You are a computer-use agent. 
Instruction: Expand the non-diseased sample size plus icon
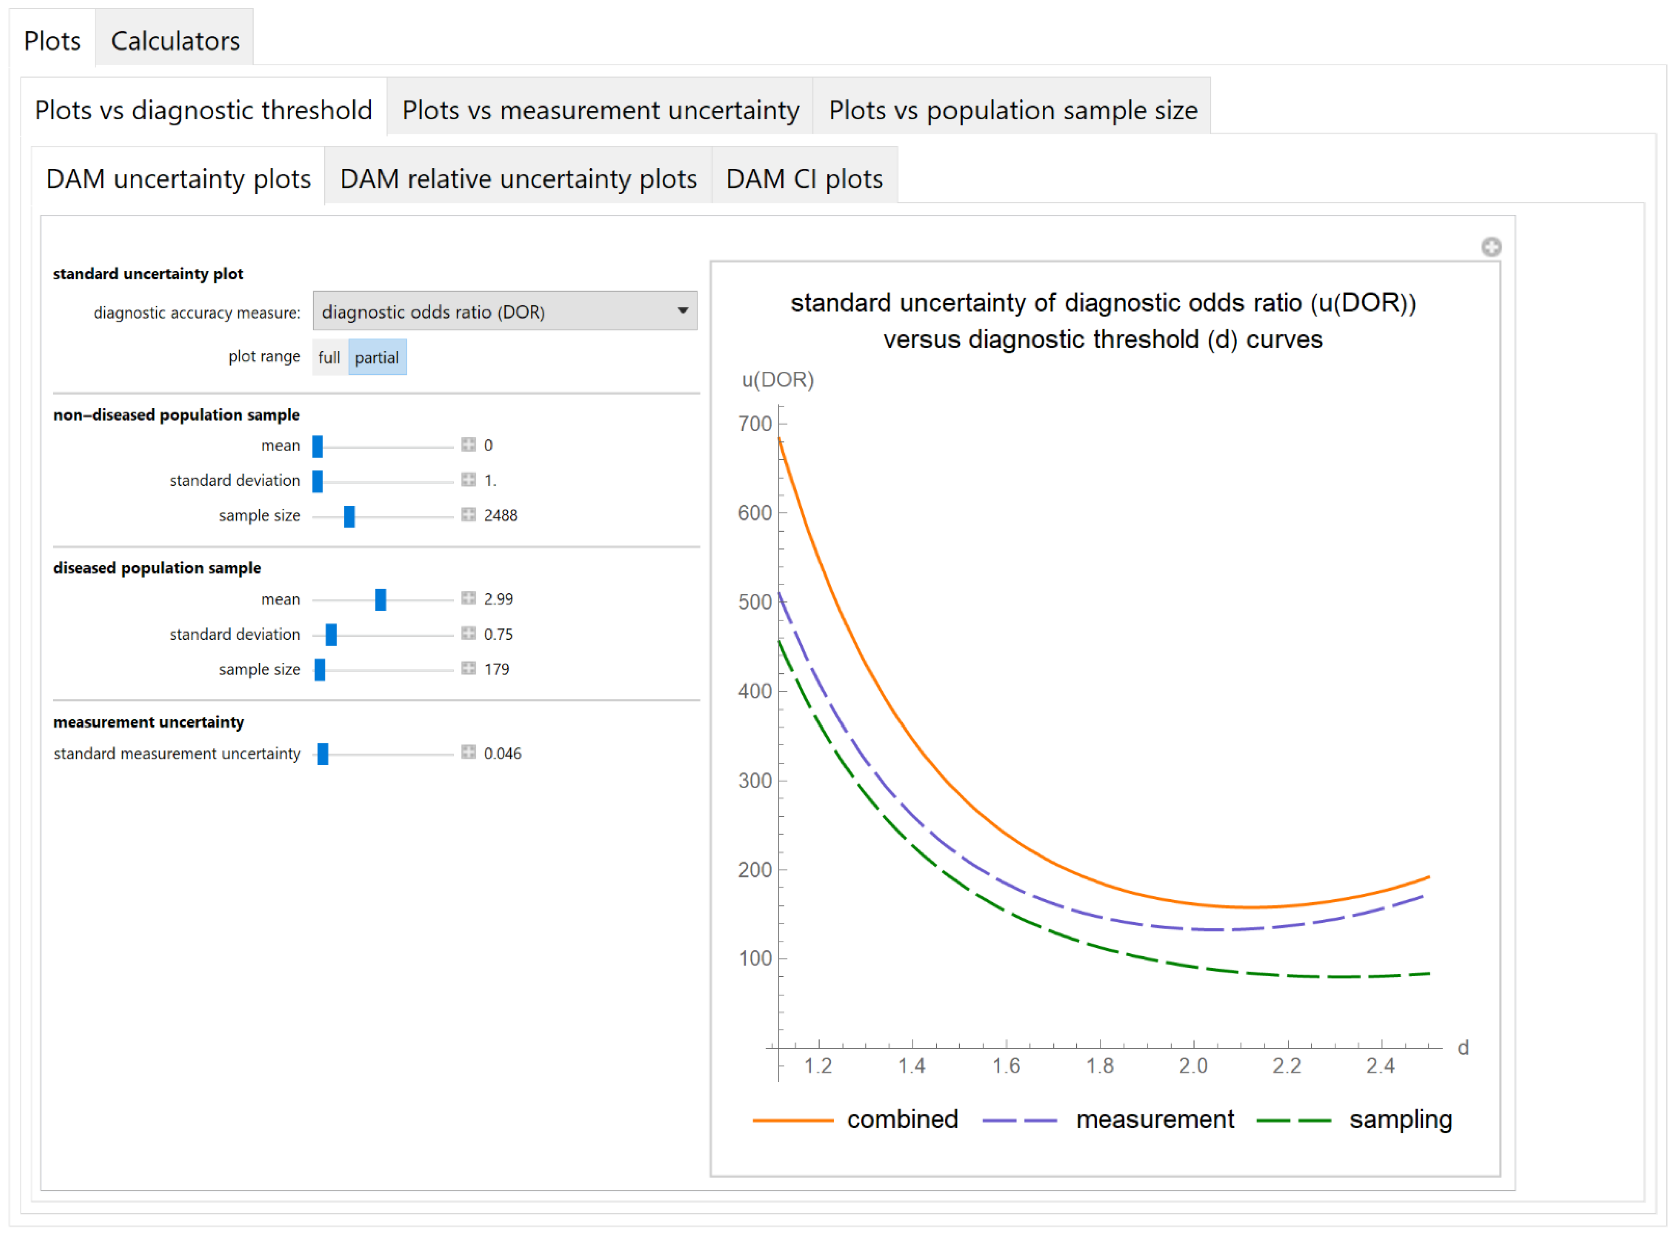468,515
